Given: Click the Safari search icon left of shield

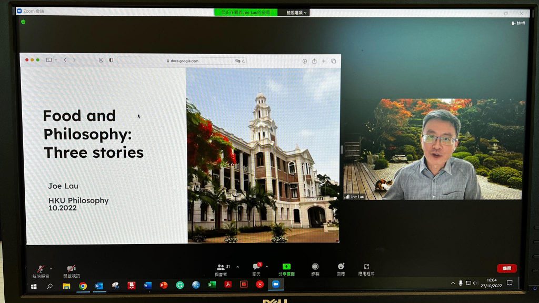Looking at the screenshot, I should (x=101, y=60).
